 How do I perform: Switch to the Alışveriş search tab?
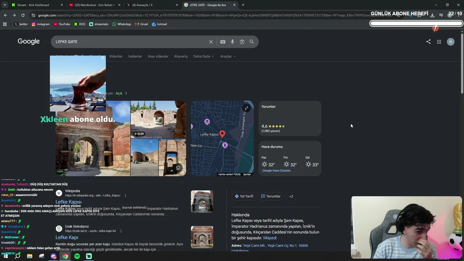pos(181,57)
